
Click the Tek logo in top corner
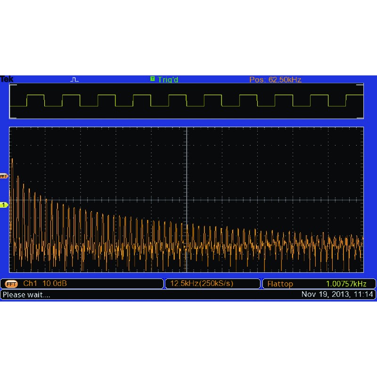(7, 79)
